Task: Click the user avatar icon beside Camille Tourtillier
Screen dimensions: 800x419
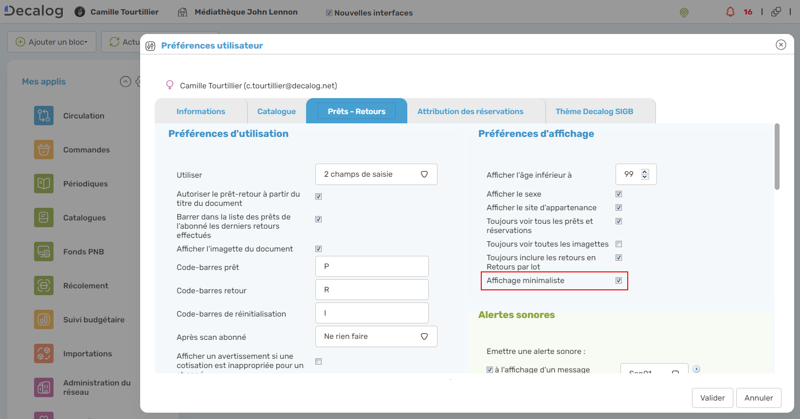Action: click(80, 12)
